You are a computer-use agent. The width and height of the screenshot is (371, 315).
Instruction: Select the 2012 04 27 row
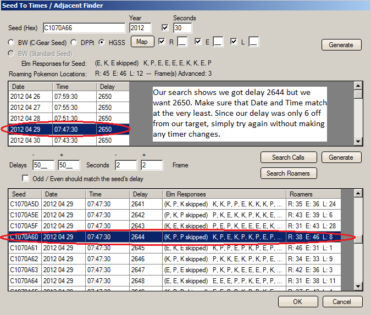pos(69,108)
